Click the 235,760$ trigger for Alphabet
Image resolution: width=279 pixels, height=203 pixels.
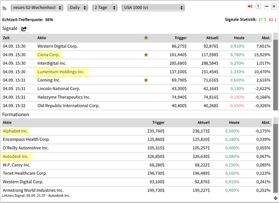pyautogui.click(x=156, y=131)
